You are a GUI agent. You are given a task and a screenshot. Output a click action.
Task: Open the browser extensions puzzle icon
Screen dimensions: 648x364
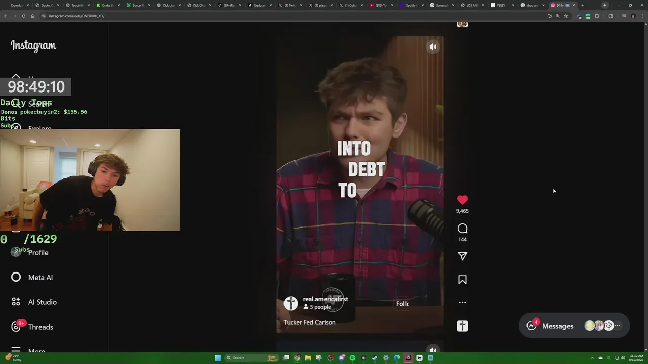click(597, 16)
